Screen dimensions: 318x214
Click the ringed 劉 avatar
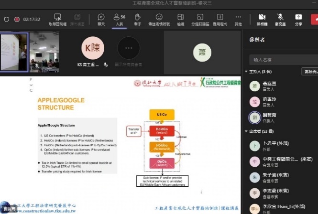pos(255,118)
